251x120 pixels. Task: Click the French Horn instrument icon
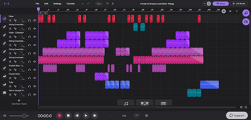tap(4, 77)
